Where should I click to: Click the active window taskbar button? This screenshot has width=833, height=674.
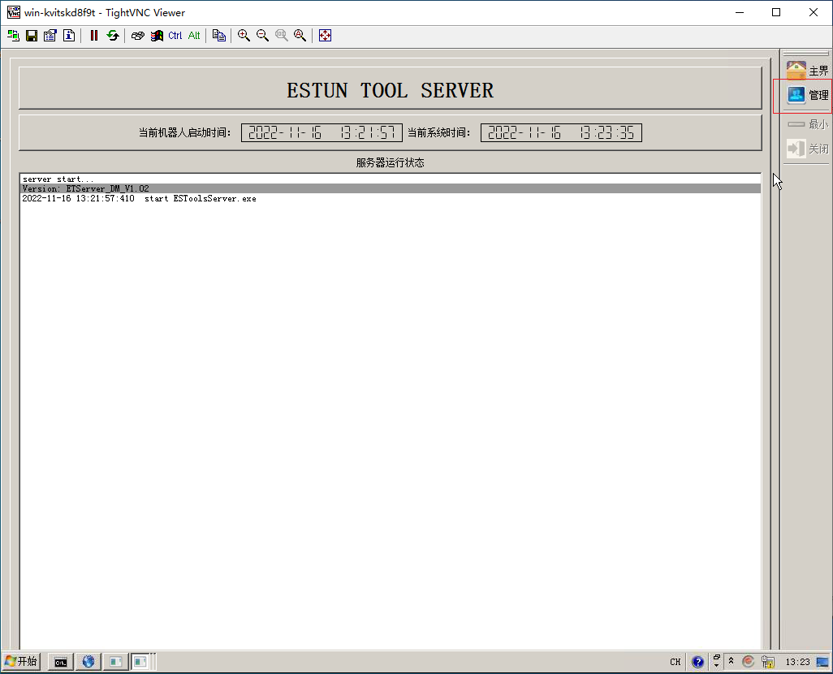click(x=140, y=662)
